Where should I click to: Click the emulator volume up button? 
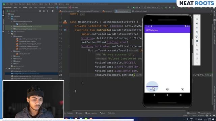197,24
